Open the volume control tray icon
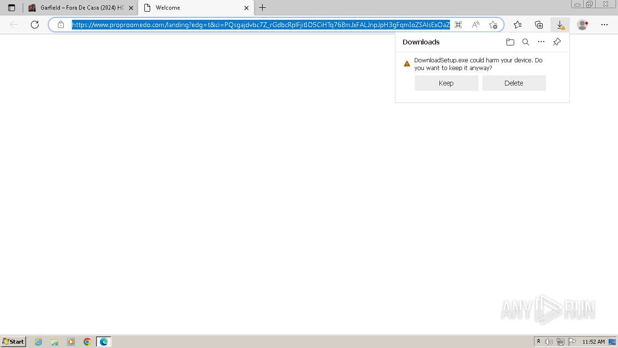Screen dimensions: 618x348 (549, 342)
